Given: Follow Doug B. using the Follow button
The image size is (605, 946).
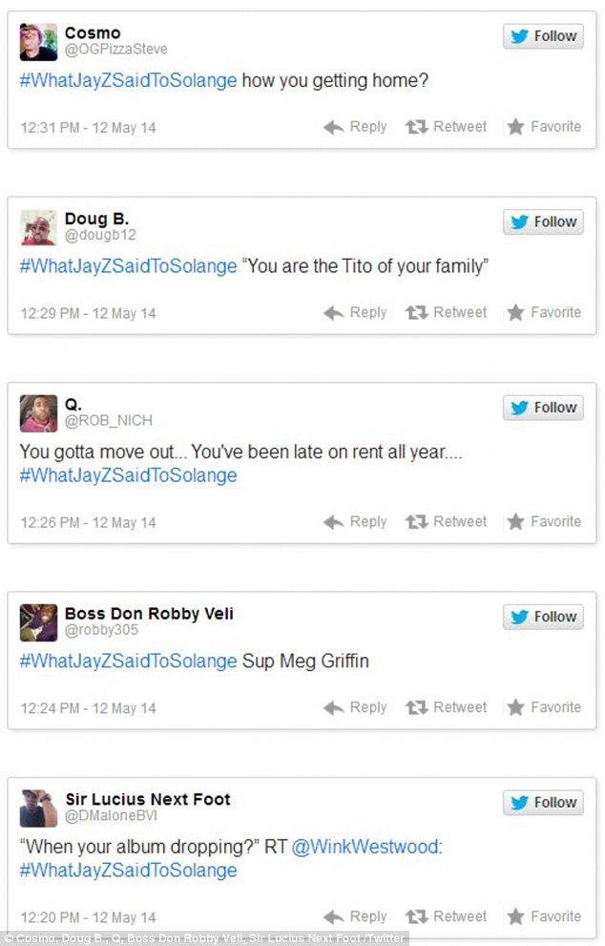Looking at the screenshot, I should [543, 221].
